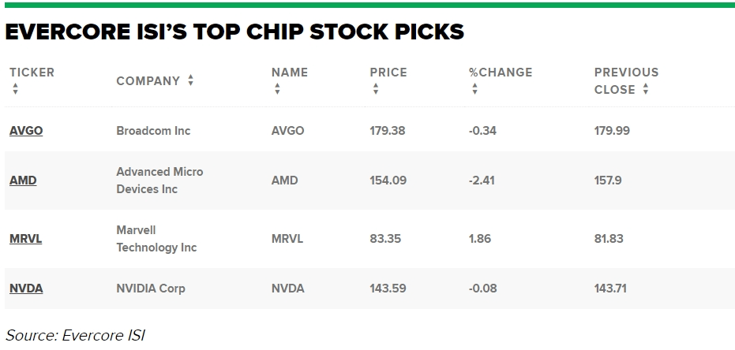Click the PREVIOUS CLOSE header text
735x350 pixels.
626,80
